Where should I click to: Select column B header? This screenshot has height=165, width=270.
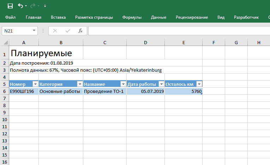(x=61, y=43)
